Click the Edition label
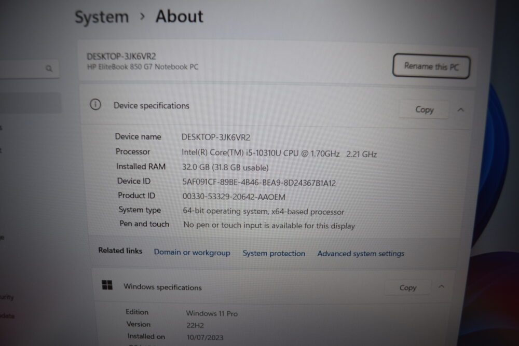519x346 pixels. [x=137, y=312]
